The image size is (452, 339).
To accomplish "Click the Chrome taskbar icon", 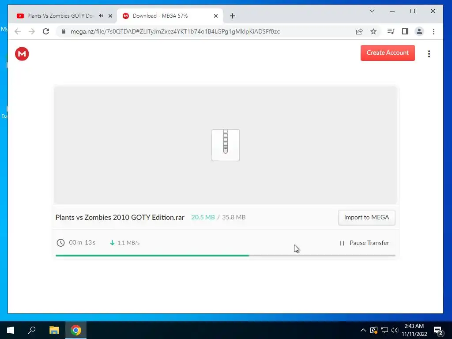I will (x=76, y=330).
